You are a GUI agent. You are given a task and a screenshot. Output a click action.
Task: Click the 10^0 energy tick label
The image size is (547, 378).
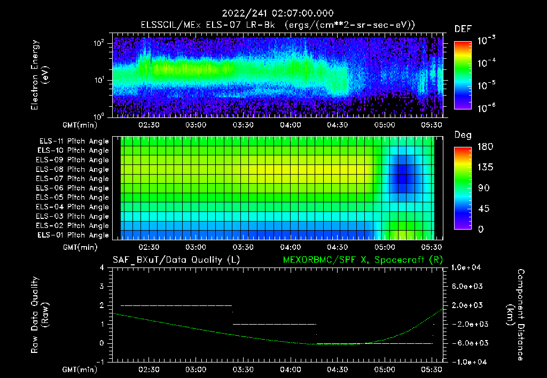pos(99,116)
